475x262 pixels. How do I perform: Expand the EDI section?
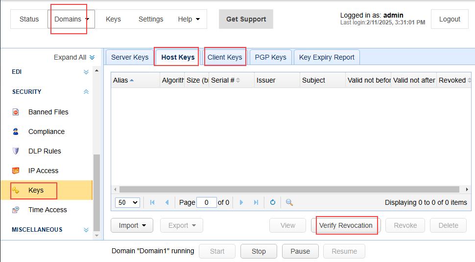(86, 72)
